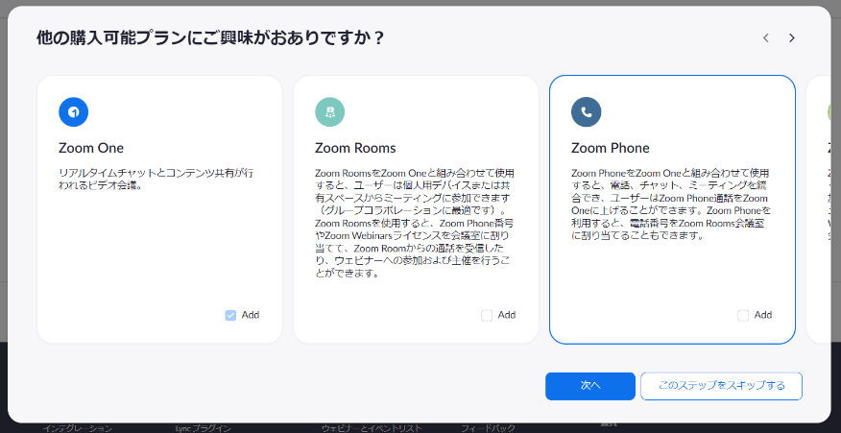Click the Zoom Rooms teal icon
This screenshot has height=433, width=841.
(x=330, y=111)
